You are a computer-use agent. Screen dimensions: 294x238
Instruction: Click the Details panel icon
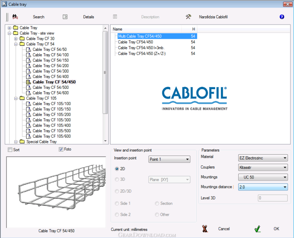pyautogui.click(x=65, y=17)
